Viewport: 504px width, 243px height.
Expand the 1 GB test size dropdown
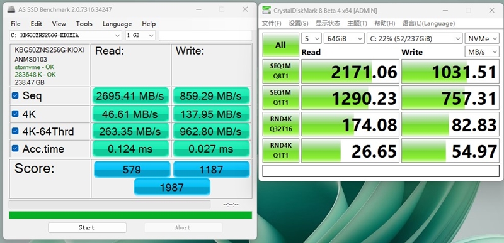(140, 36)
